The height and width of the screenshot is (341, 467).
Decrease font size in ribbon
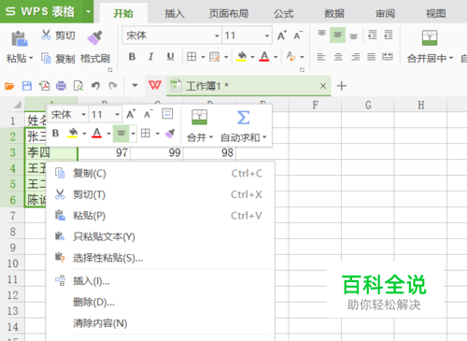(298, 36)
